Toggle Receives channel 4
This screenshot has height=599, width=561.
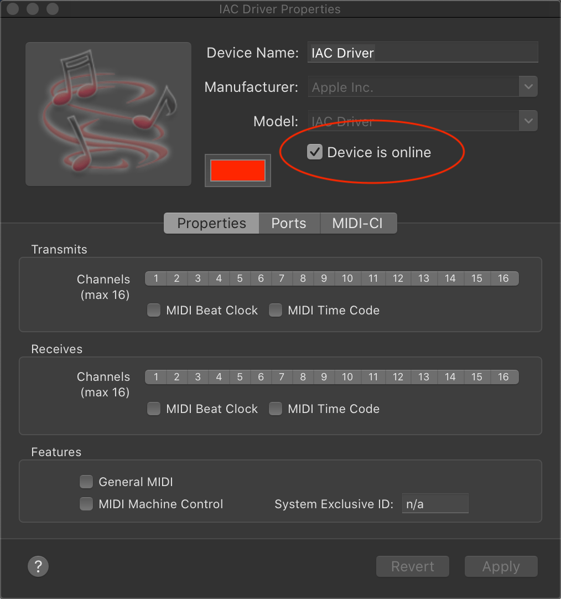coord(219,377)
